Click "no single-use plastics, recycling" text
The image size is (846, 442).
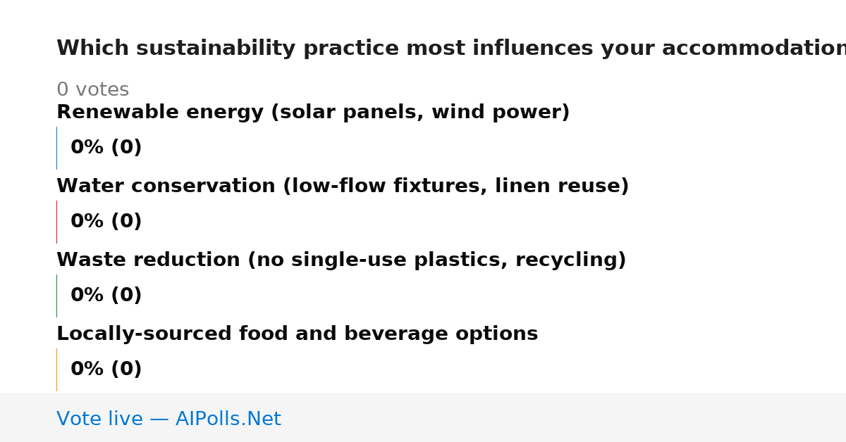[436, 260]
